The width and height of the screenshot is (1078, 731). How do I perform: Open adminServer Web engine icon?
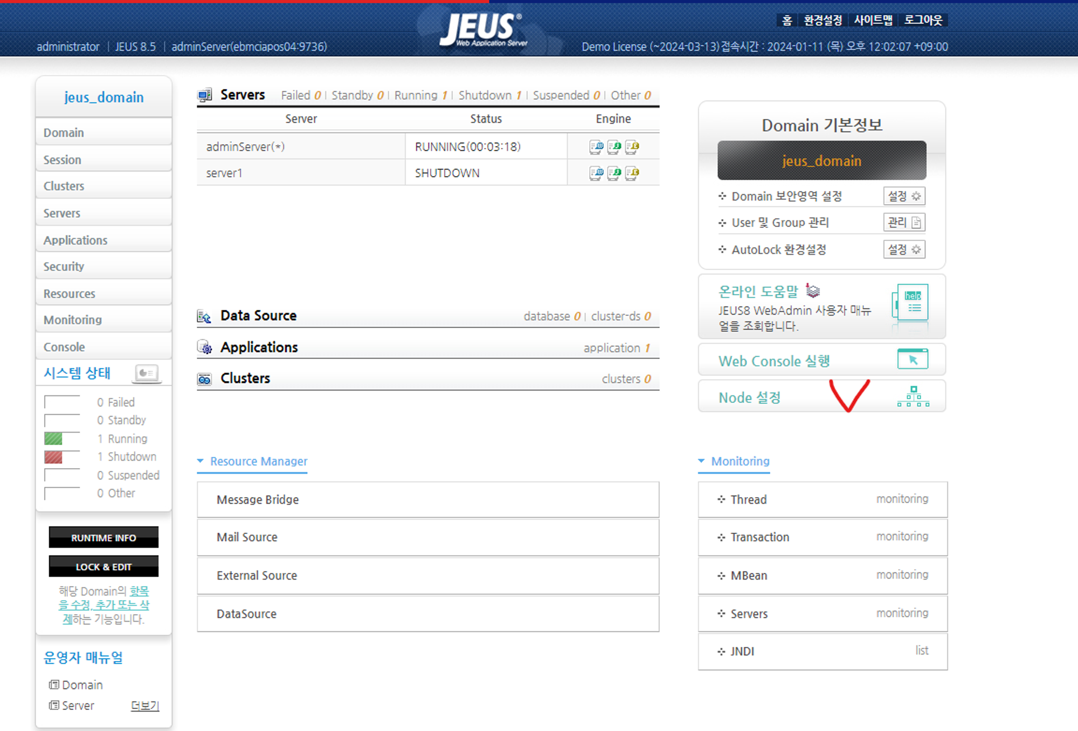(596, 147)
